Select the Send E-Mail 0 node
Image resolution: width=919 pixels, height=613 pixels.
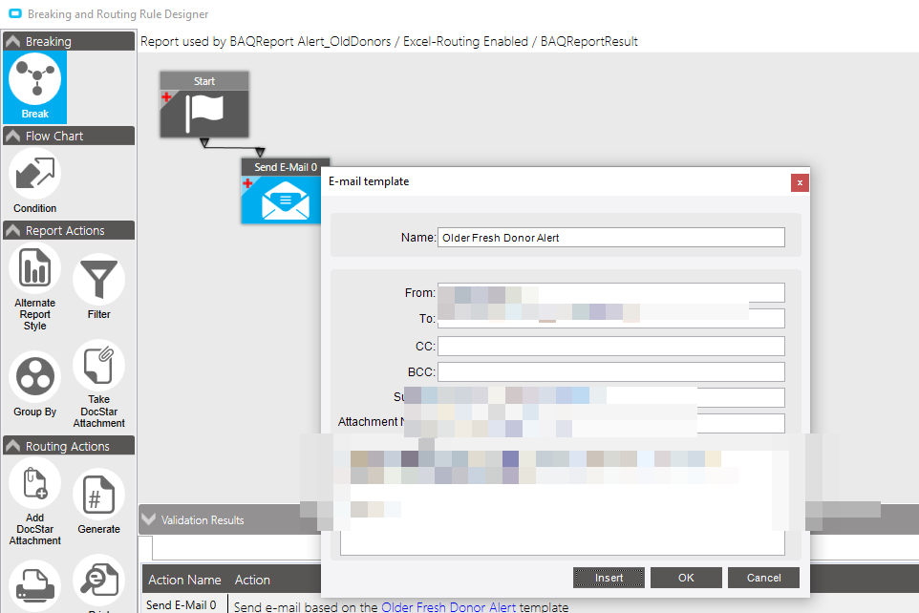[282, 191]
